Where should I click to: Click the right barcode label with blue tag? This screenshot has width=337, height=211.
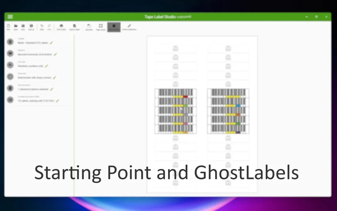coord(228,102)
